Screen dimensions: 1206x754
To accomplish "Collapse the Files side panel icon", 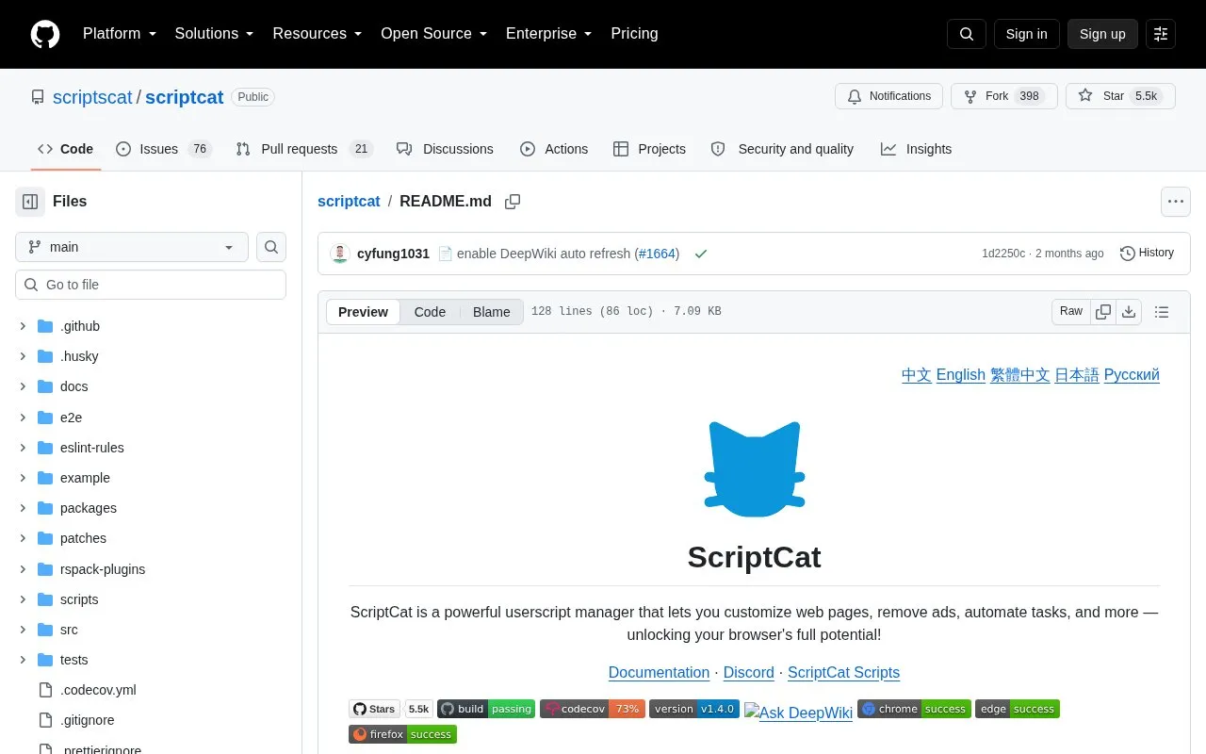I will click(30, 202).
